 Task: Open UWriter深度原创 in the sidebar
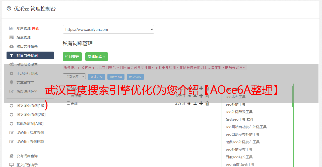(x=30, y=133)
